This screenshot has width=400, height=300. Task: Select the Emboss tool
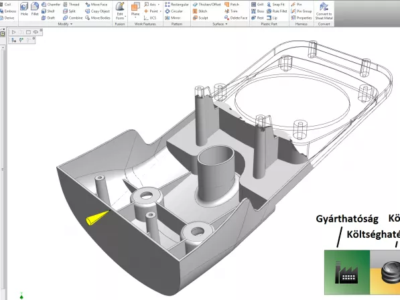pyautogui.click(x=8, y=11)
